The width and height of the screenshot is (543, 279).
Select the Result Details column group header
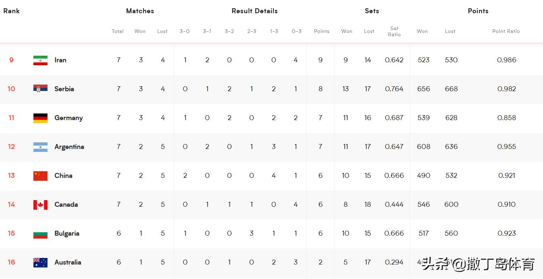click(x=254, y=11)
